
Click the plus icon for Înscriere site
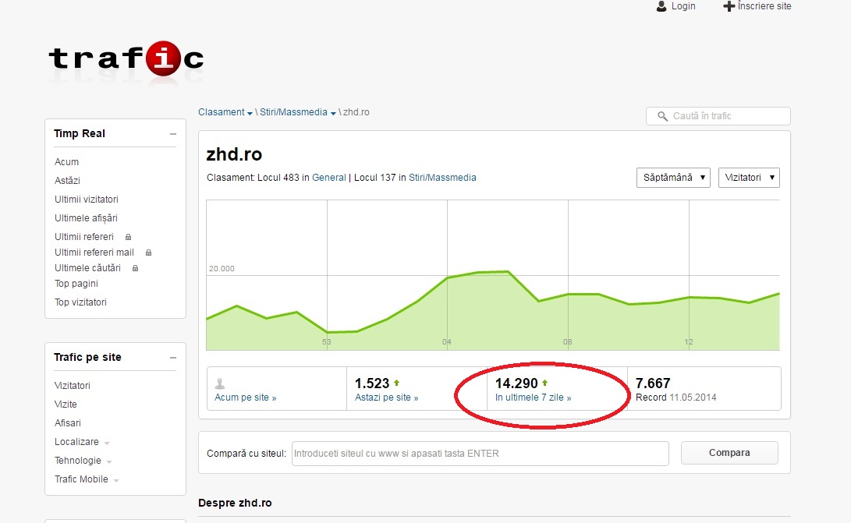729,6
